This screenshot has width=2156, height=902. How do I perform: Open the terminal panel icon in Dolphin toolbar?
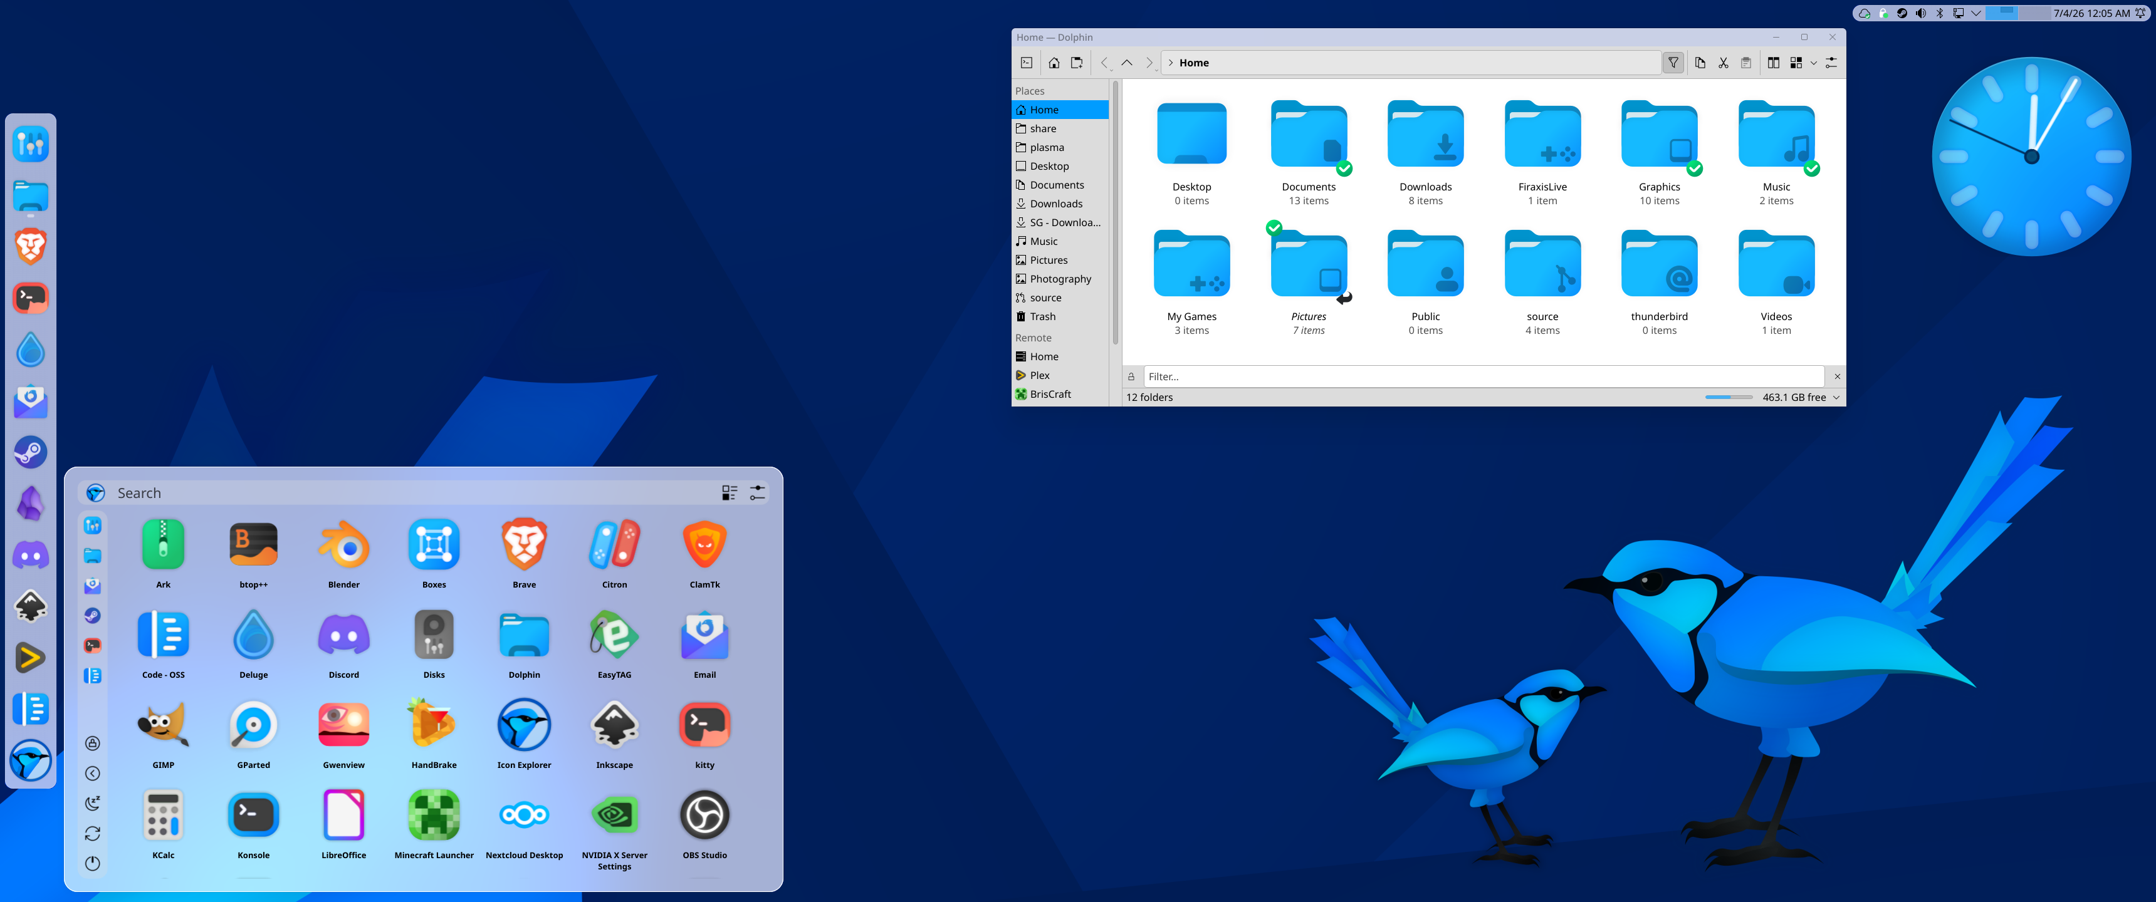(x=1026, y=63)
